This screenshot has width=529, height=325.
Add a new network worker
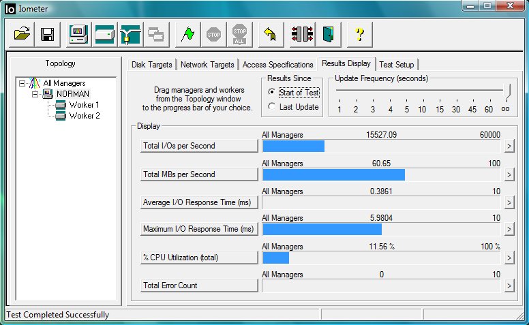(131, 34)
